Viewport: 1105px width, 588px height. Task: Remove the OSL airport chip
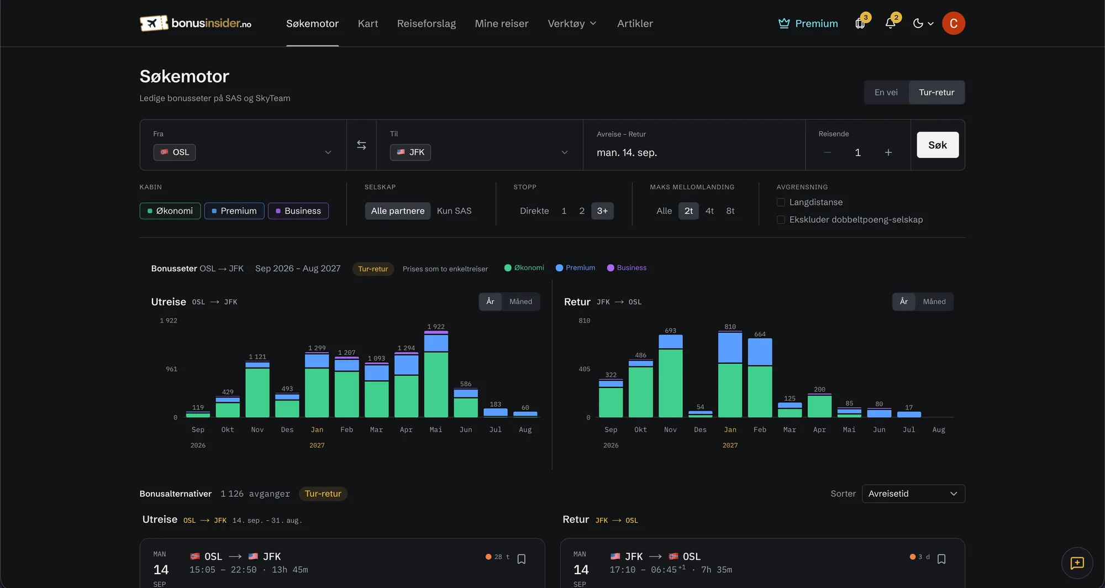click(175, 152)
